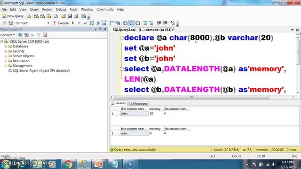Open a Database Engine Query from toolbar
This screenshot has width=301, height=169.
point(29,16)
